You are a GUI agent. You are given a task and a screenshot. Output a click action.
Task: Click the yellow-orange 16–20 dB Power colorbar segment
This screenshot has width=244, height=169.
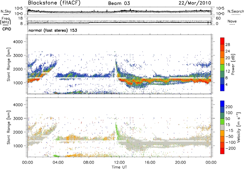(x=222, y=61)
